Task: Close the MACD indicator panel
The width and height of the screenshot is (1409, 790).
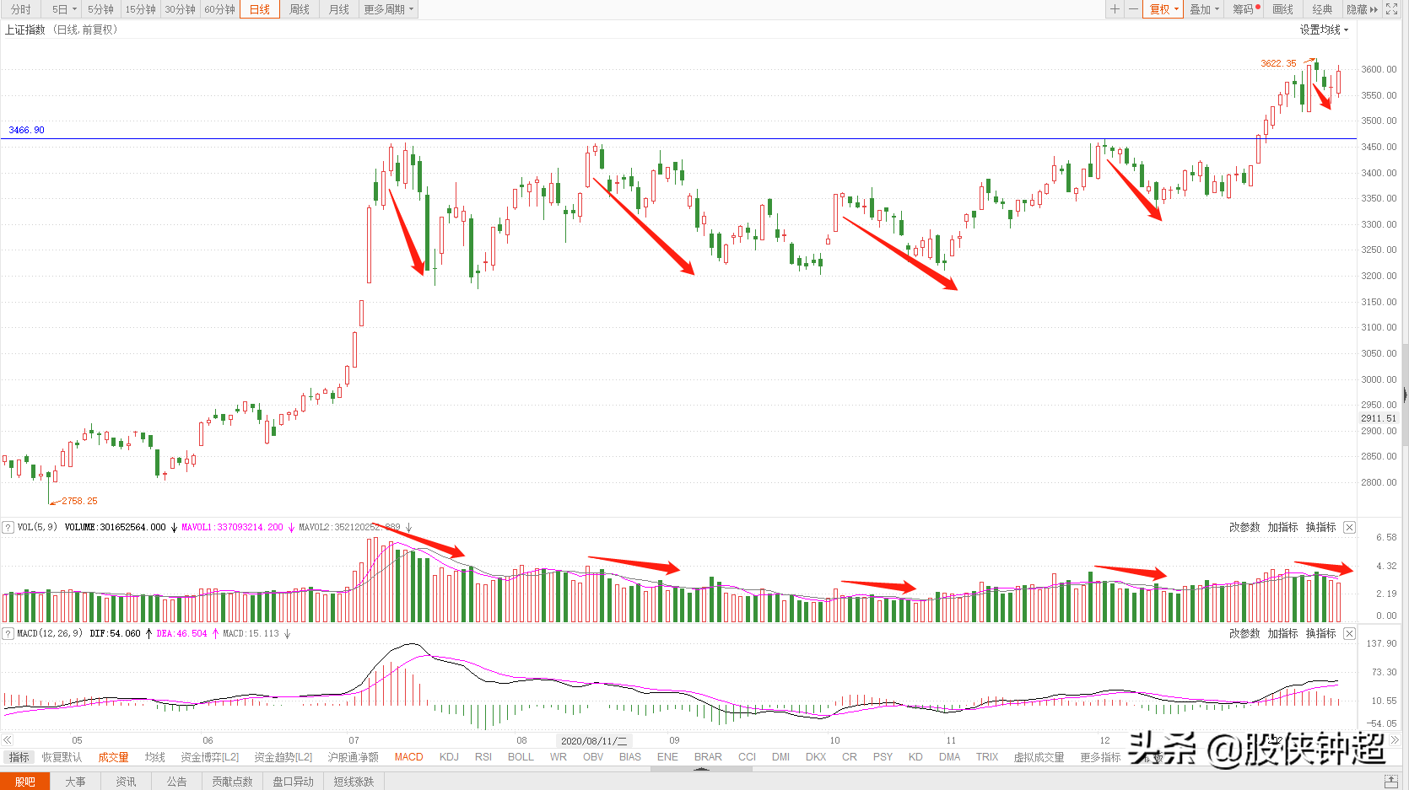Action: pyautogui.click(x=1349, y=633)
